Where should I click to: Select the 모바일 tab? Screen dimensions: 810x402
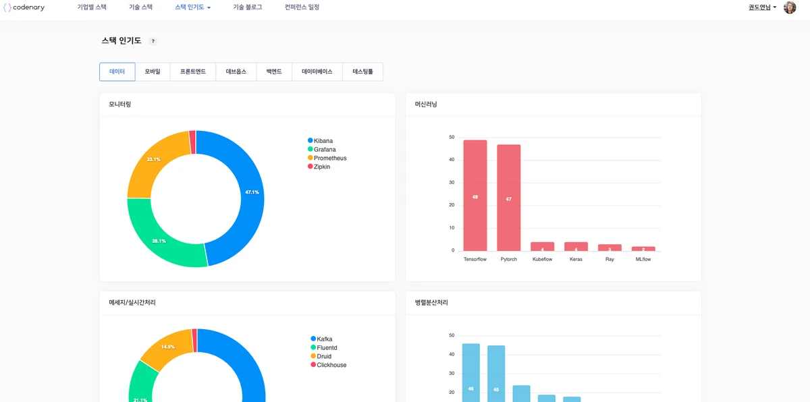pyautogui.click(x=153, y=71)
